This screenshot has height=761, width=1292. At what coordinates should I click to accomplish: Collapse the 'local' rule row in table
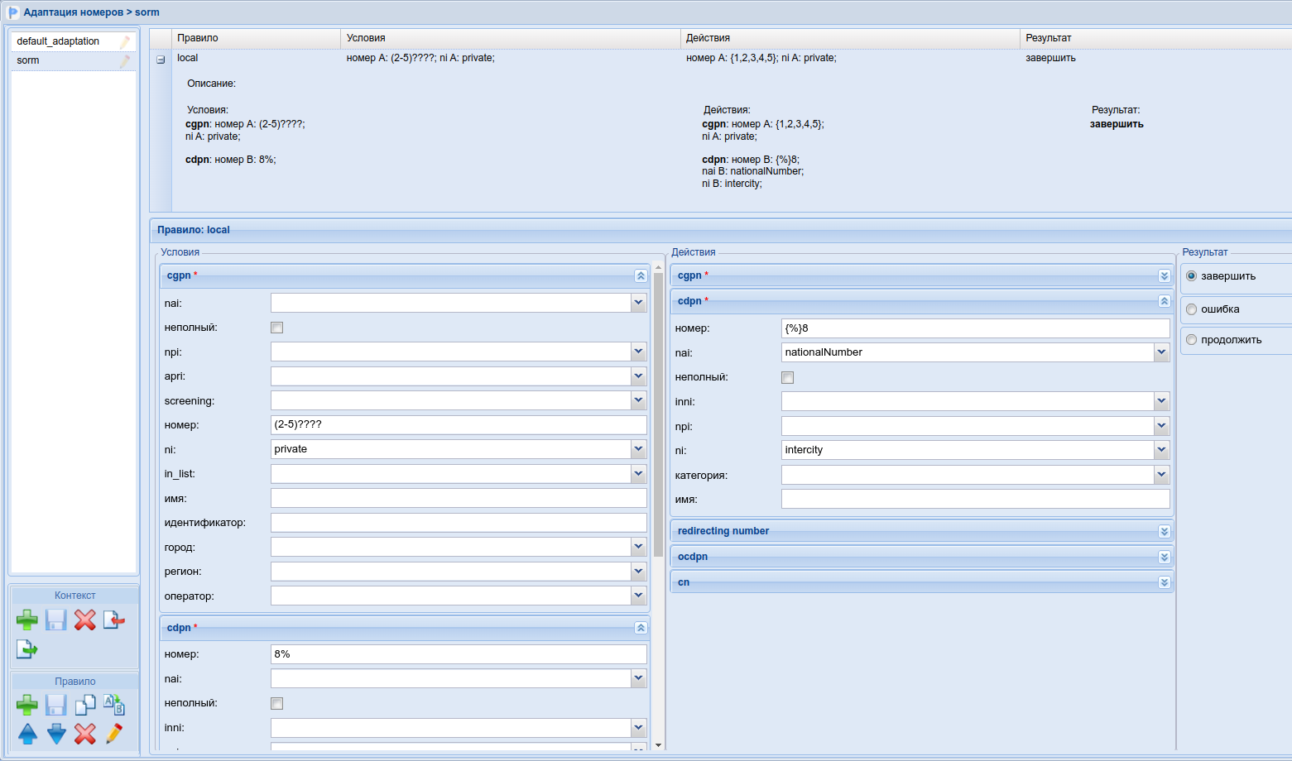(x=161, y=60)
